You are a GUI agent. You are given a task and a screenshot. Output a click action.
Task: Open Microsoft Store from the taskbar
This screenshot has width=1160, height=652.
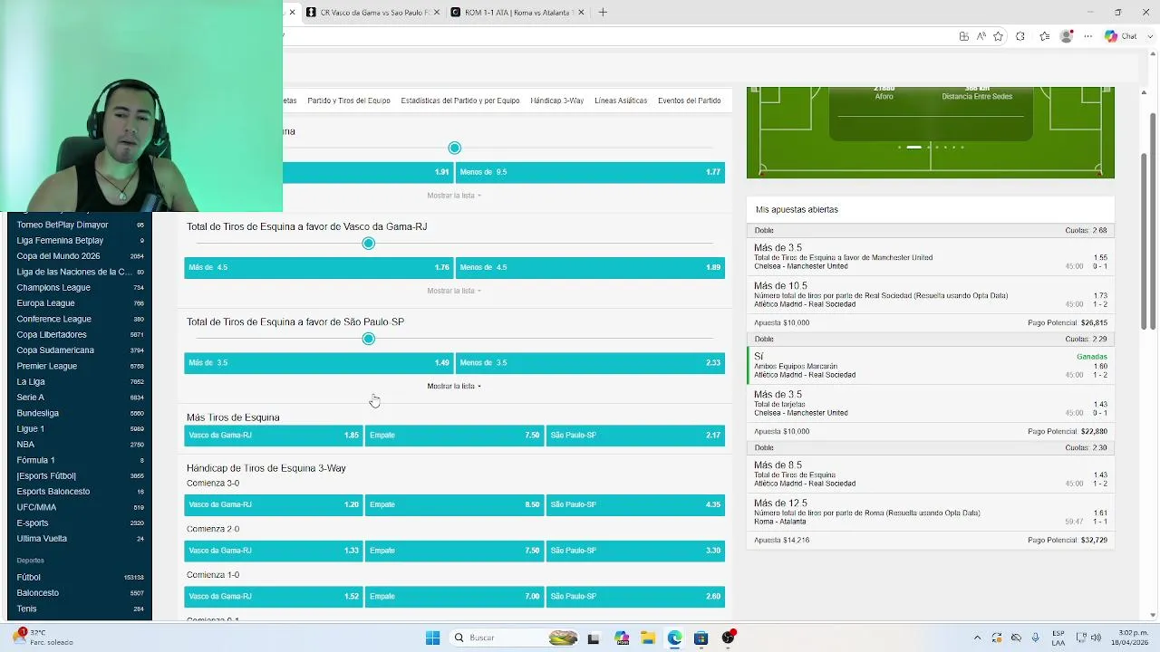[701, 638]
